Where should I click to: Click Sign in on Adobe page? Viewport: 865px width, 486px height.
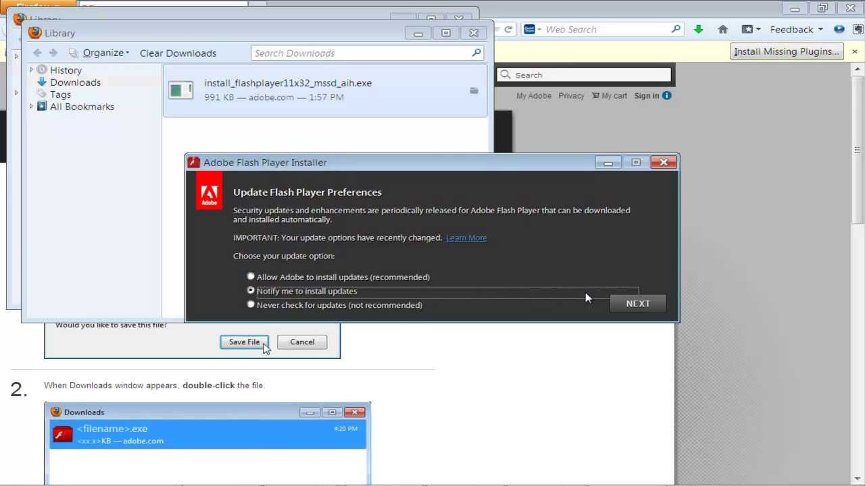coord(646,96)
